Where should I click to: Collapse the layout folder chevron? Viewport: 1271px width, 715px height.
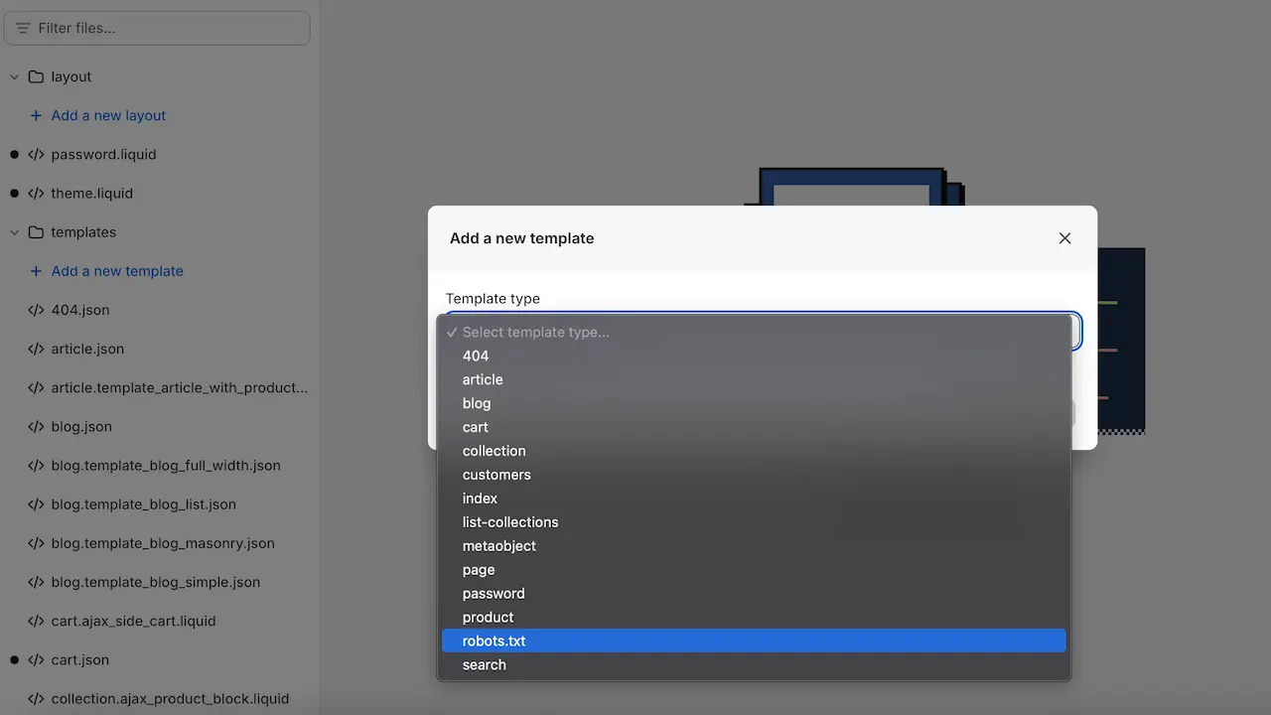pos(14,77)
